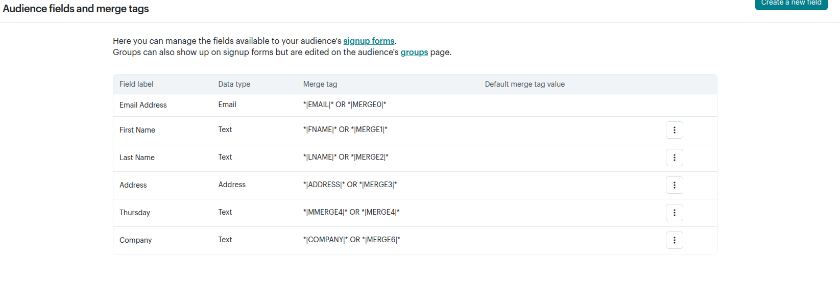The height and width of the screenshot is (284, 840).
Task: Click the Last Name field label
Action: [x=137, y=158]
